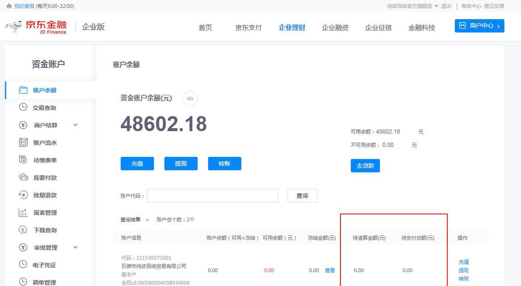Click the red 0.00 available balance cell

[x=269, y=270]
